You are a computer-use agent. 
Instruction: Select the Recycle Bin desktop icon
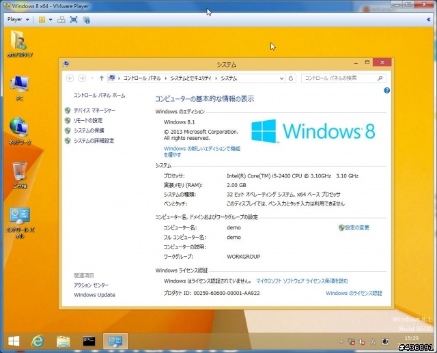[x=20, y=175]
